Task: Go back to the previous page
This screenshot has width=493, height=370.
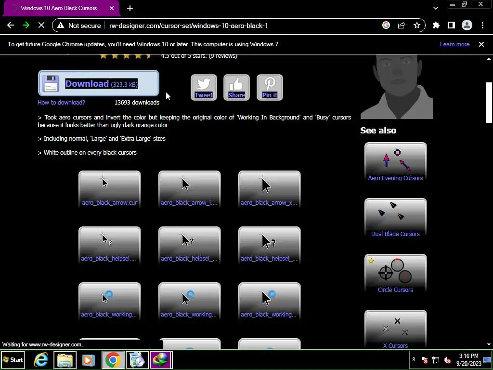Action: [11, 26]
